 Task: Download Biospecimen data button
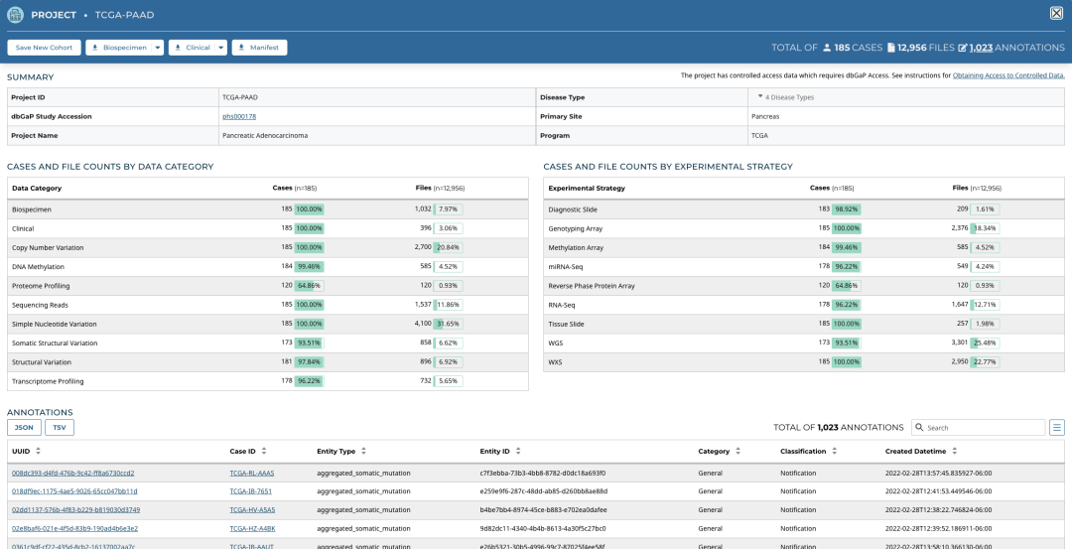118,48
